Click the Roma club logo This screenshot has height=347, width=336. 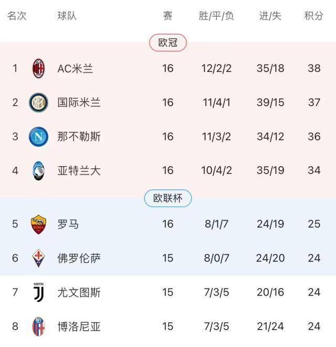tap(39, 224)
